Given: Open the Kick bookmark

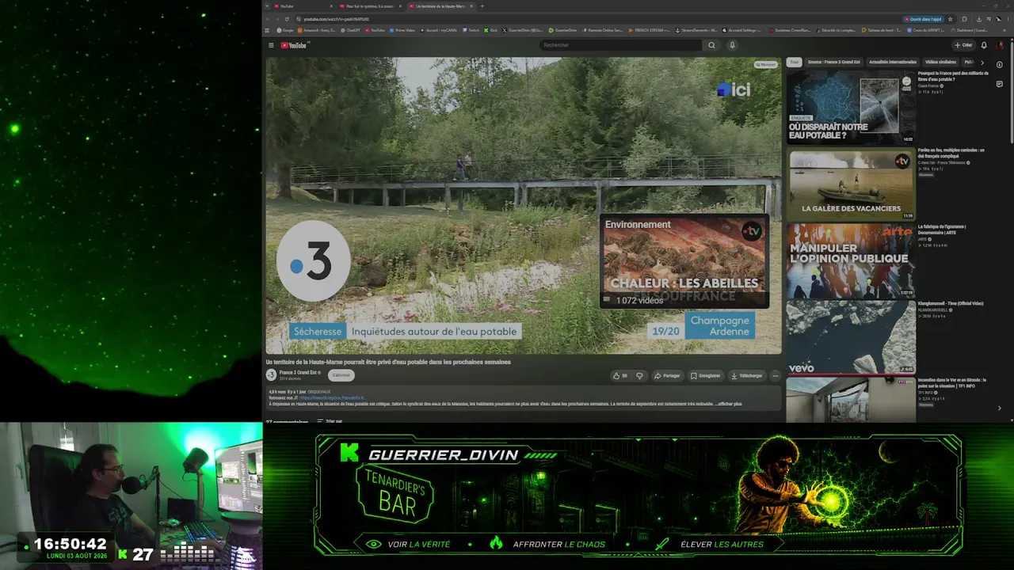Looking at the screenshot, I should [491, 30].
